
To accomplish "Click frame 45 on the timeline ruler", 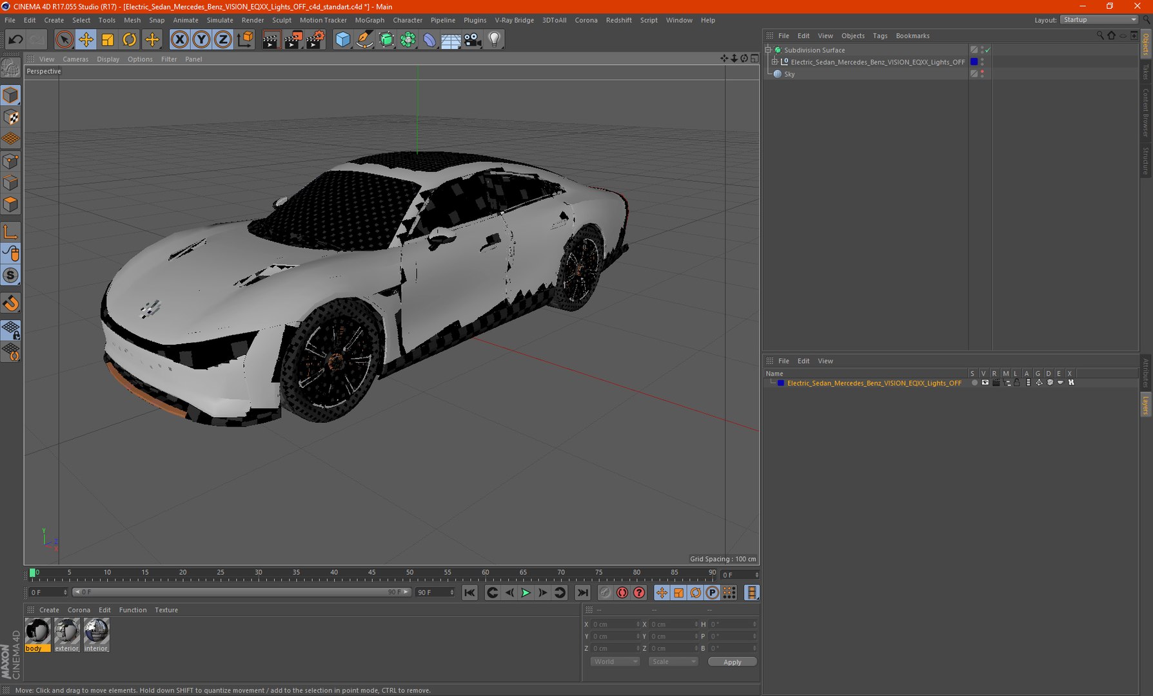I will [371, 572].
